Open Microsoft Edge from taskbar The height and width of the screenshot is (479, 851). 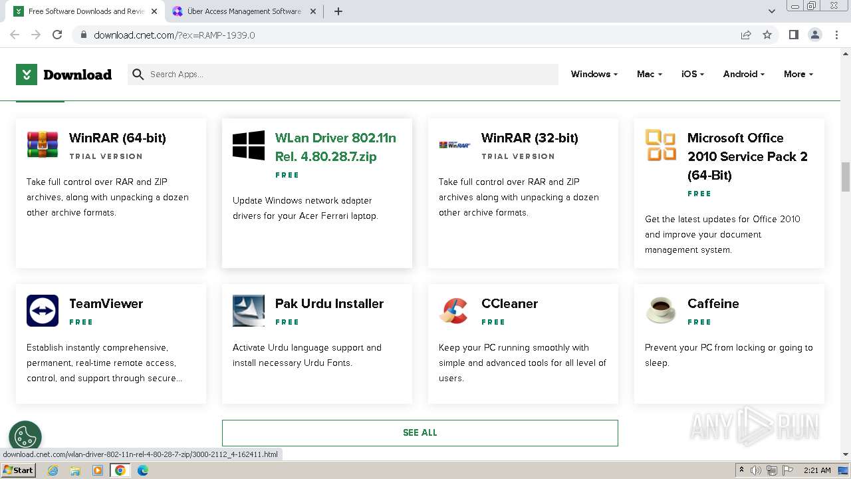[143, 470]
